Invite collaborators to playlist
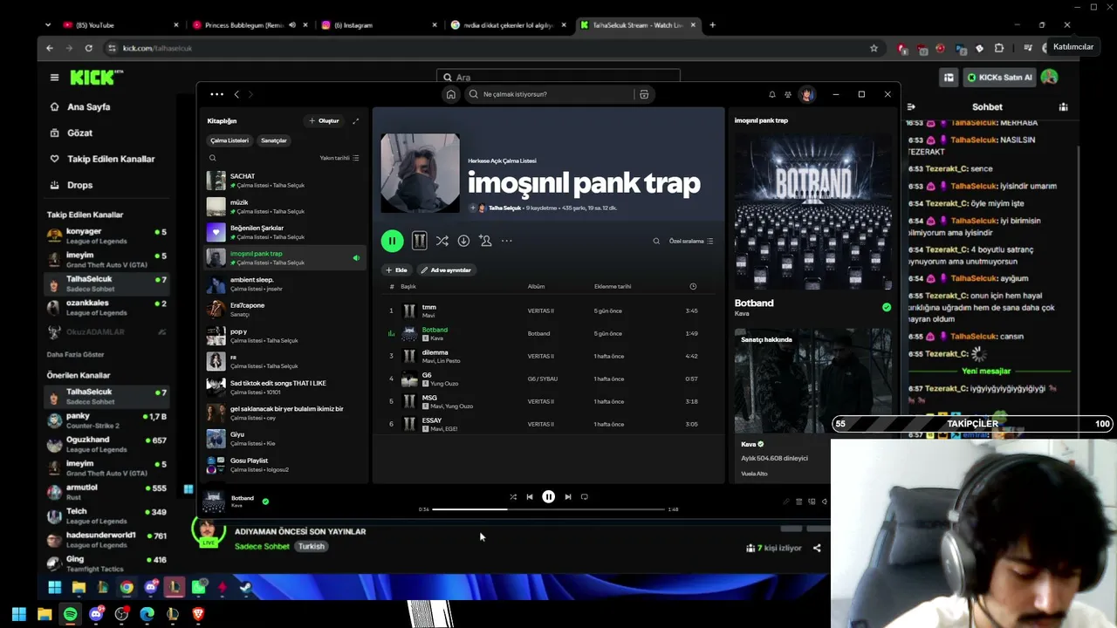The width and height of the screenshot is (1117, 628). [x=485, y=241]
